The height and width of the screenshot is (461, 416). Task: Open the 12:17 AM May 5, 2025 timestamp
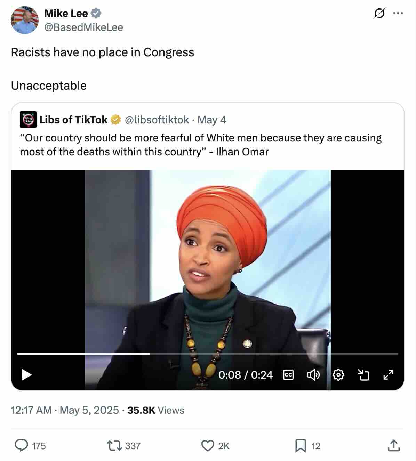pyautogui.click(x=65, y=410)
